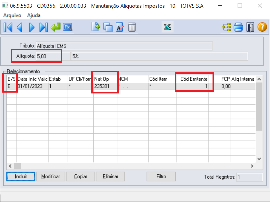Go to previous record arrow
The image size is (270, 202).
click(x=20, y=27)
